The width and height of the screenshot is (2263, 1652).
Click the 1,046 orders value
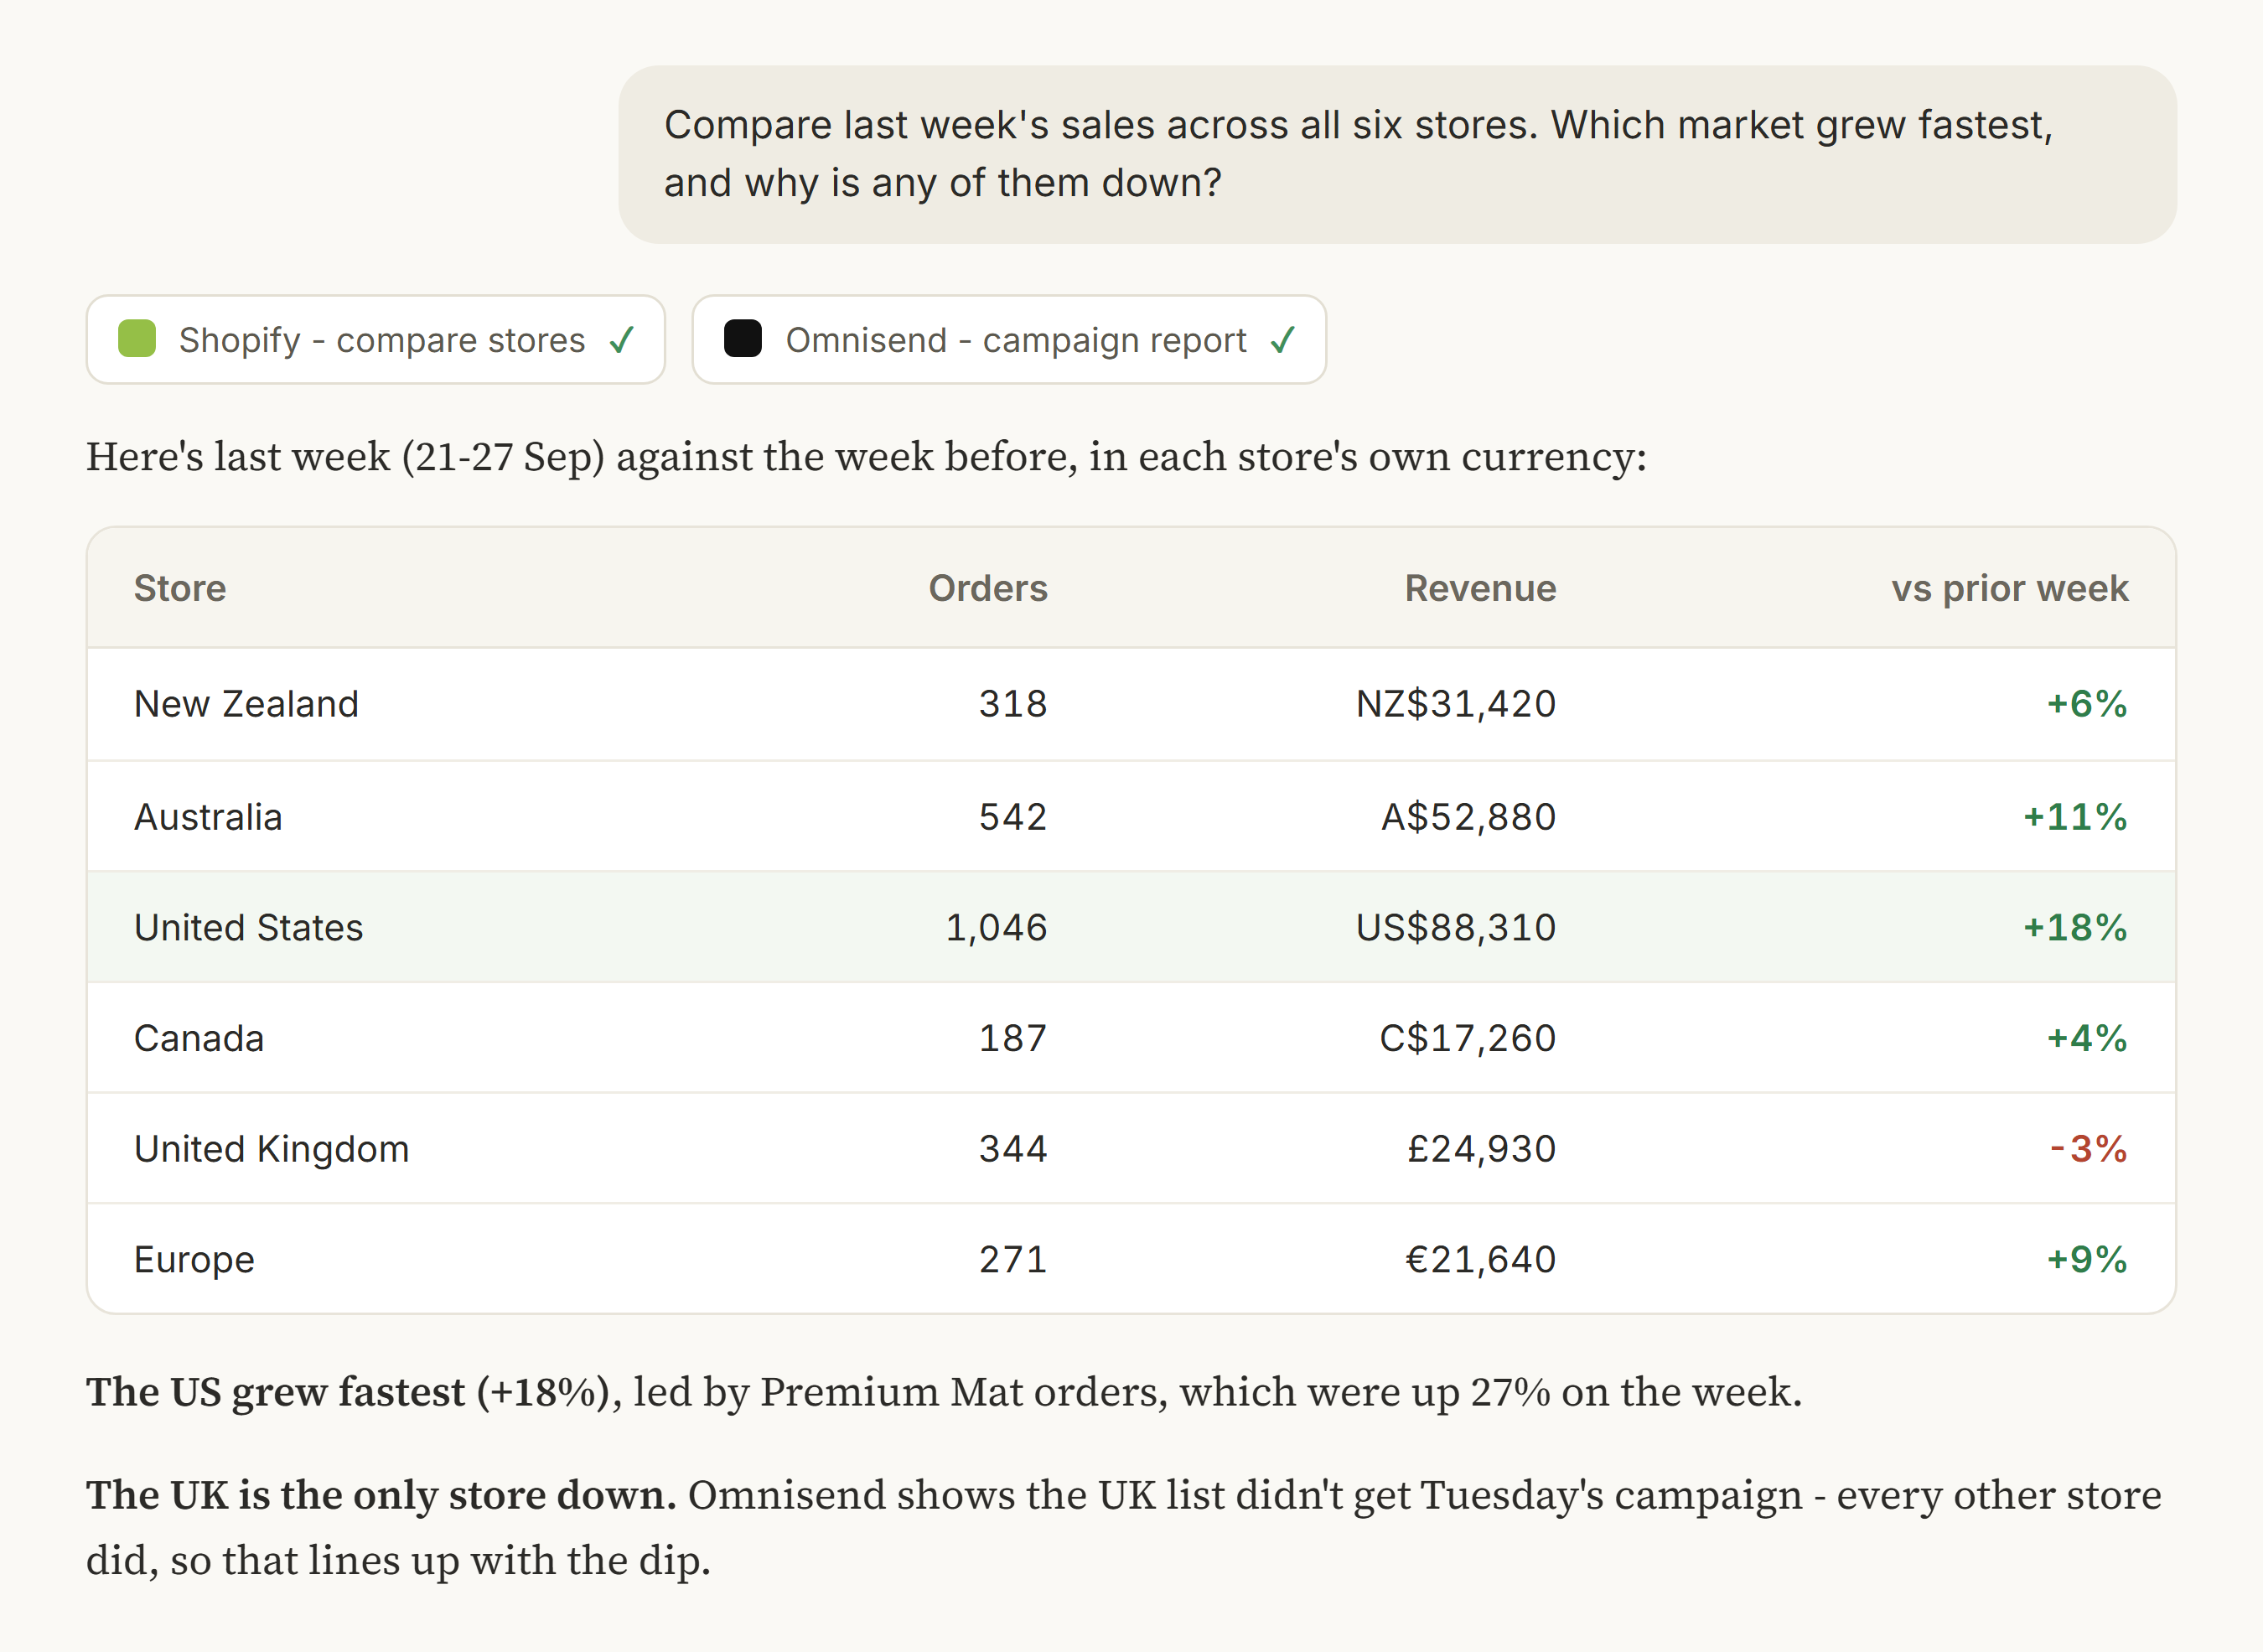996,928
